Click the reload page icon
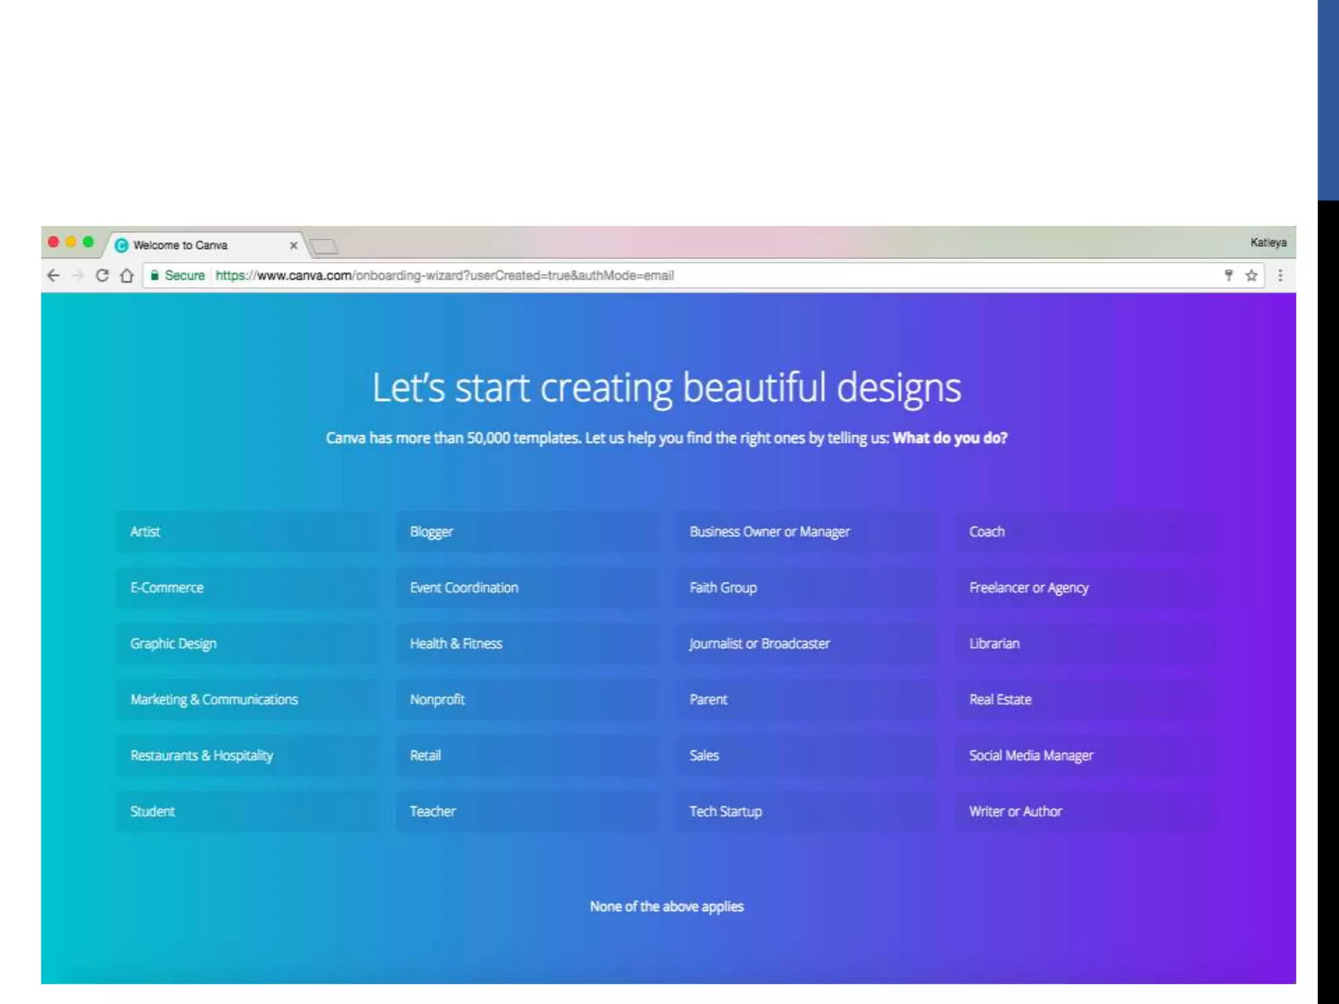 [x=102, y=275]
